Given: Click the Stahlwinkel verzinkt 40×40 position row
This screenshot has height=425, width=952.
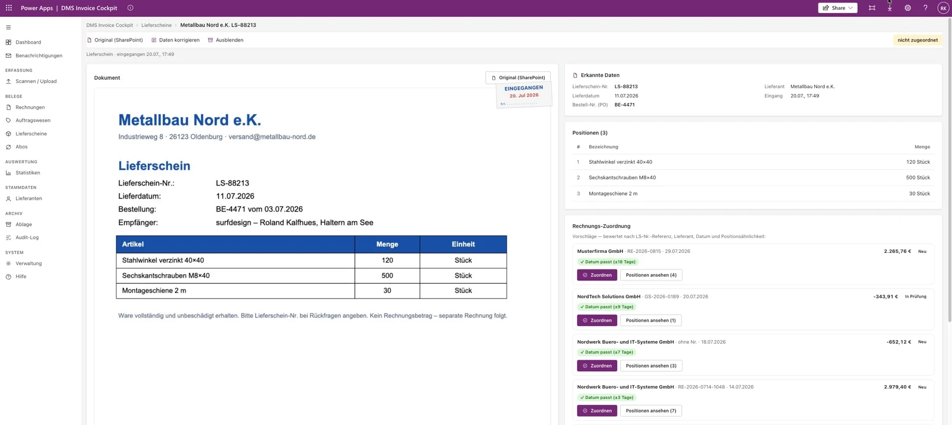Looking at the screenshot, I should coord(753,162).
